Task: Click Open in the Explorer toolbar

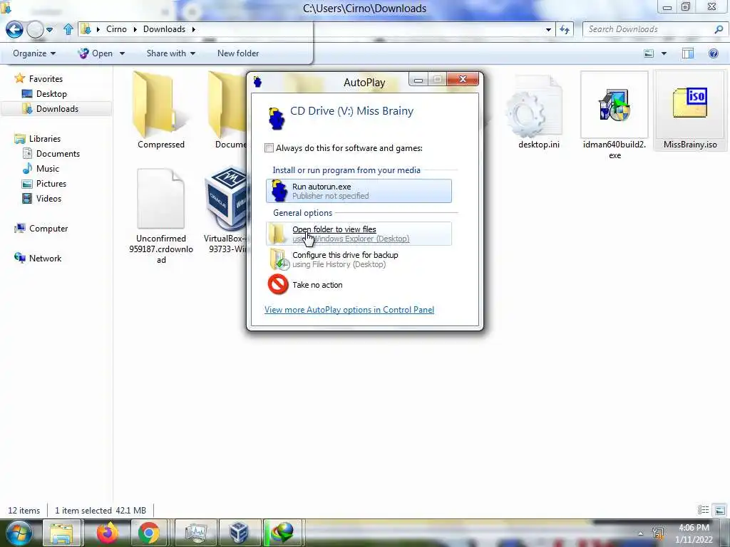Action: tap(96, 53)
